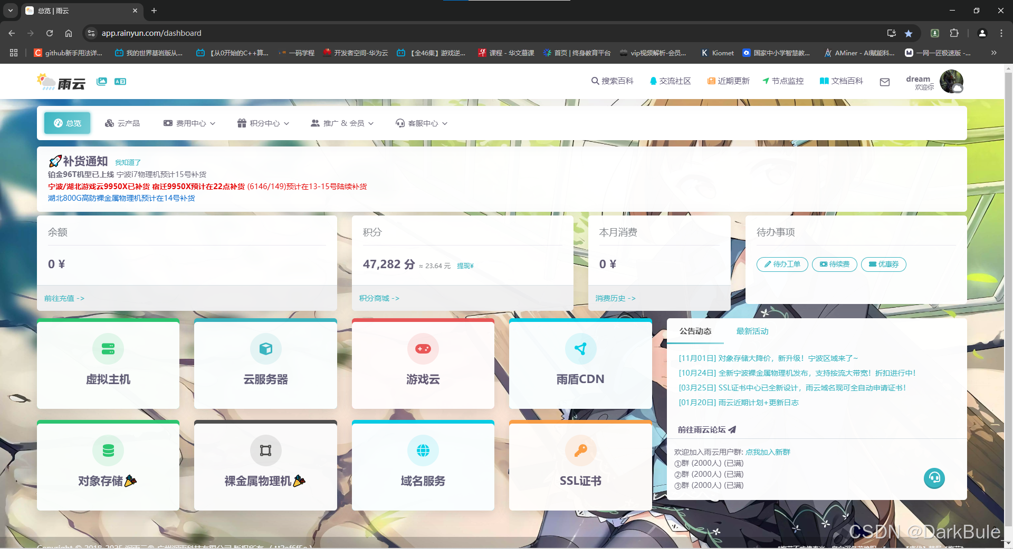Click the 待续费 button
The image size is (1013, 549).
[835, 264]
